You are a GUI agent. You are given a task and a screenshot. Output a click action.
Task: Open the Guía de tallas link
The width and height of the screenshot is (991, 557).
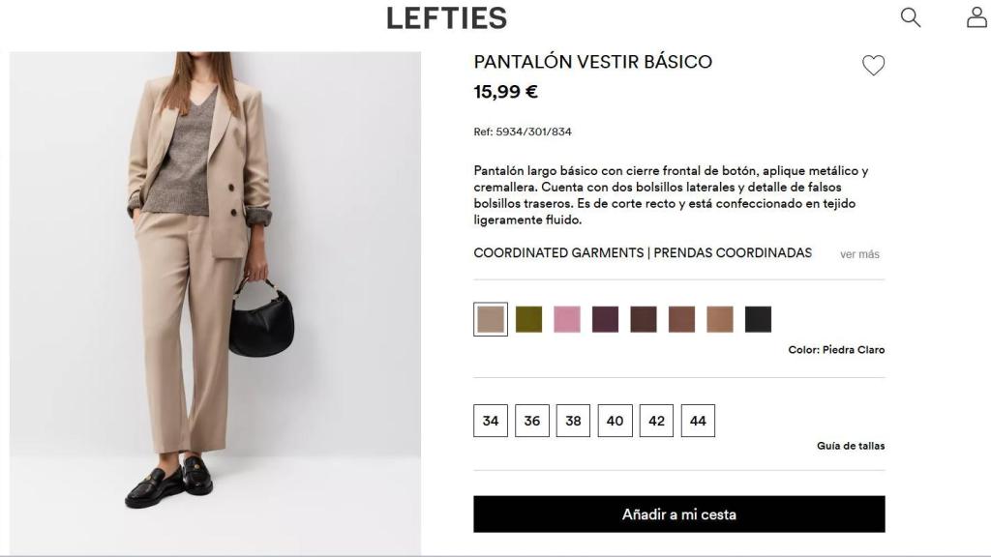[849, 446]
